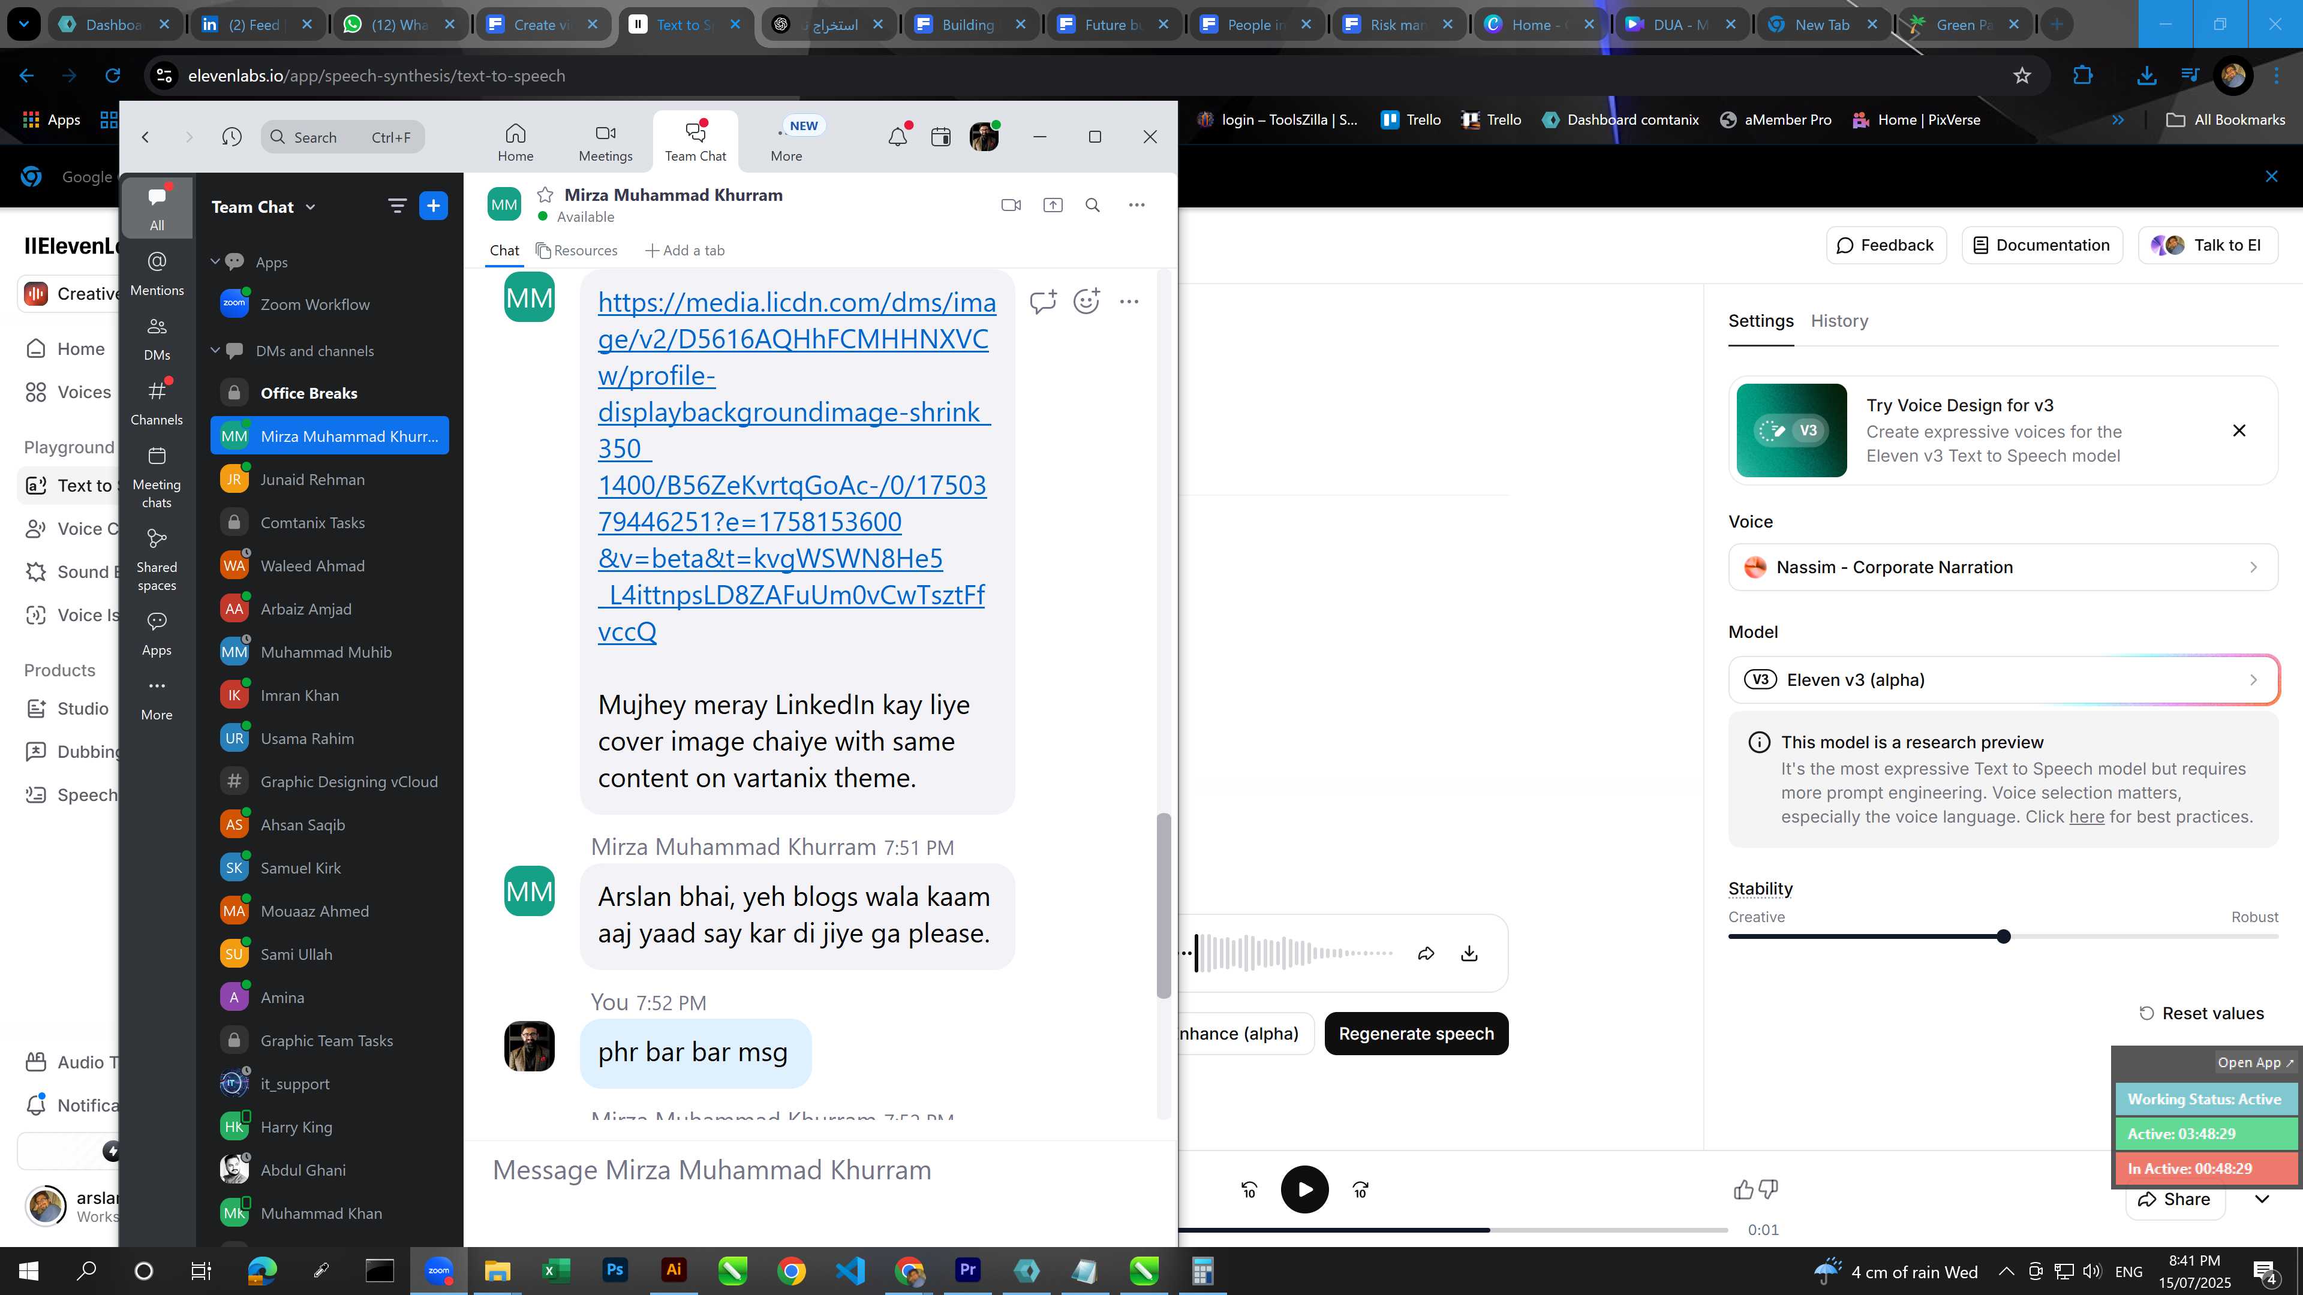
Task: Click the share screen icon in chat header
Action: pos(1053,204)
